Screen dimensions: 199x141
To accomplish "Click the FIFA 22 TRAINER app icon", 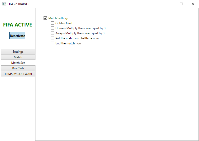I will [4, 4].
